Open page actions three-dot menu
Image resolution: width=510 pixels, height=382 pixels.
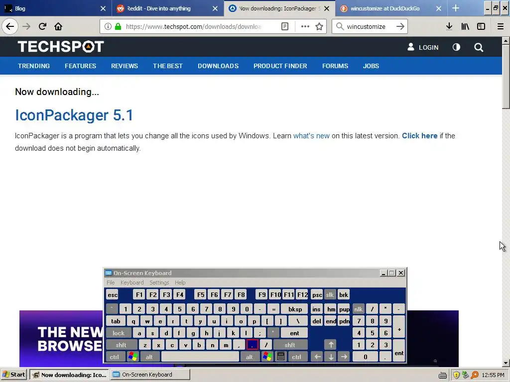305,26
